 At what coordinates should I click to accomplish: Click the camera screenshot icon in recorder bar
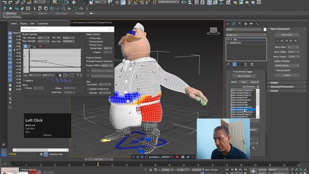click(x=183, y=157)
